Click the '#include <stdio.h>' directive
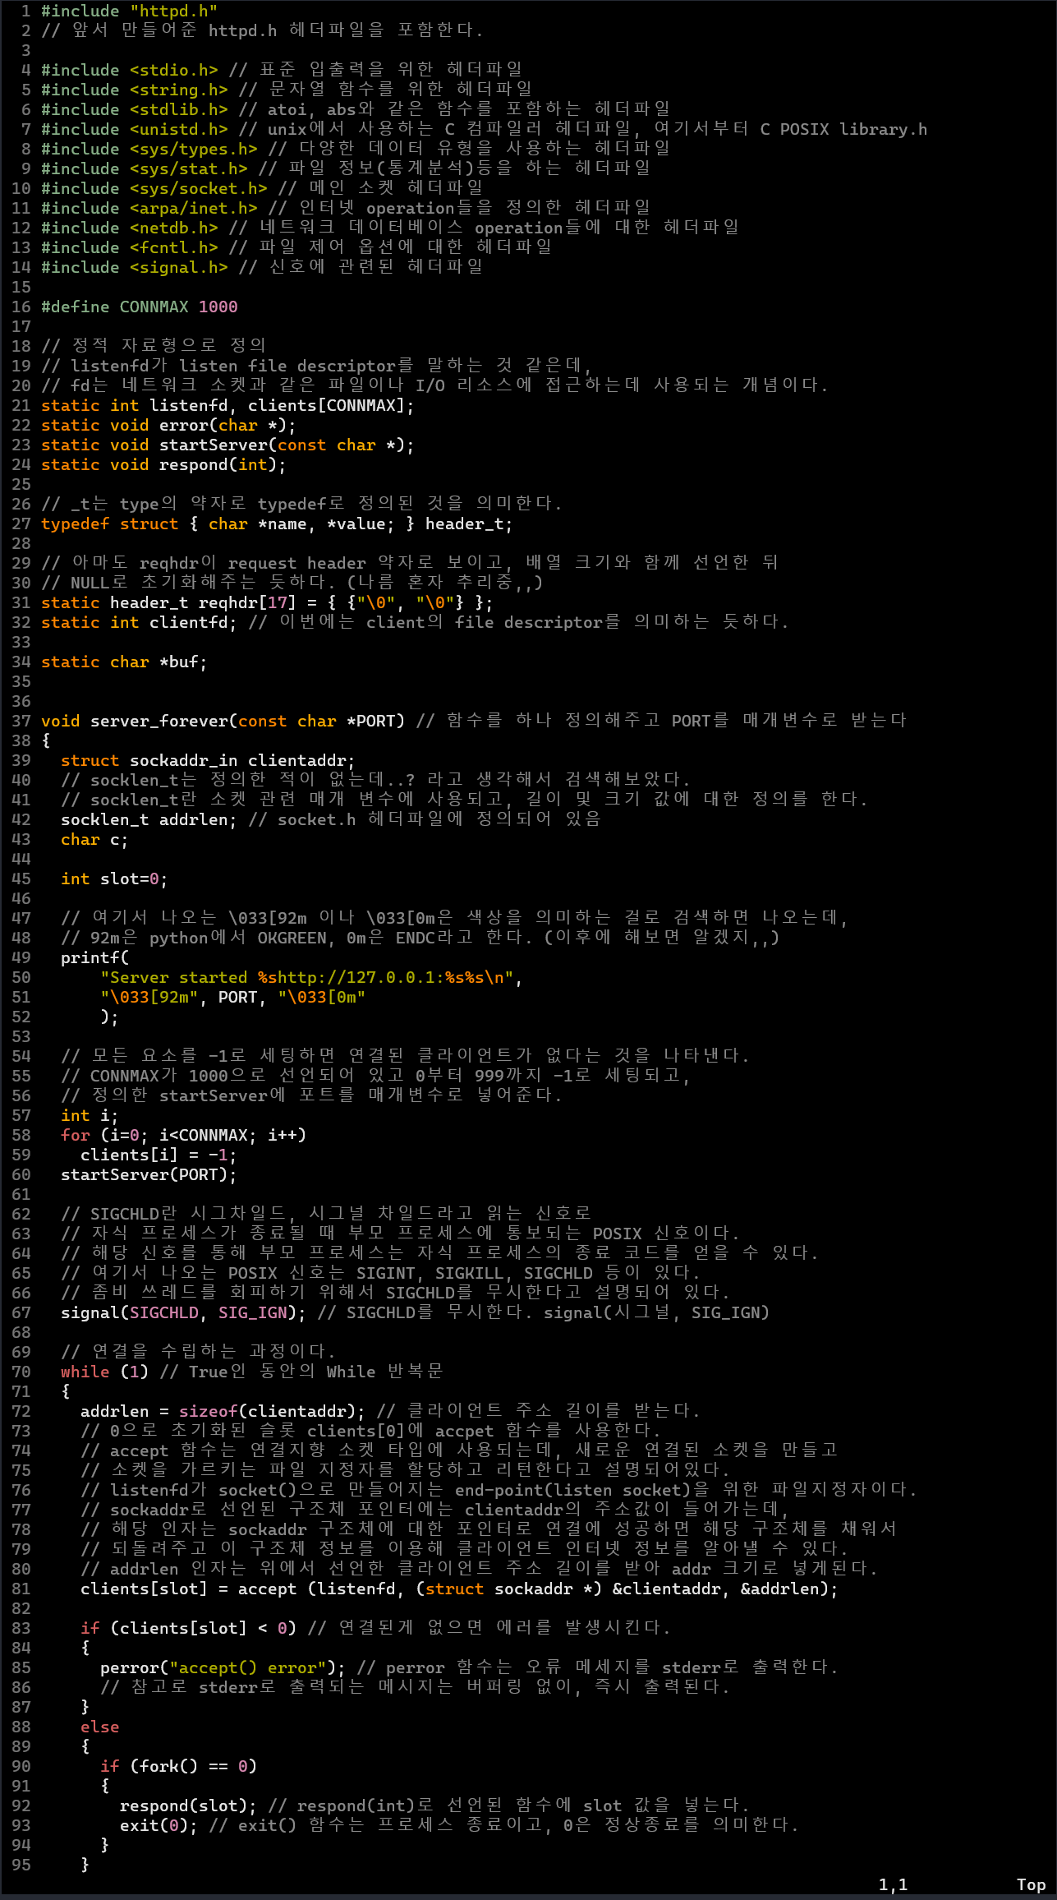Viewport: 1057px width, 1900px height. (129, 70)
